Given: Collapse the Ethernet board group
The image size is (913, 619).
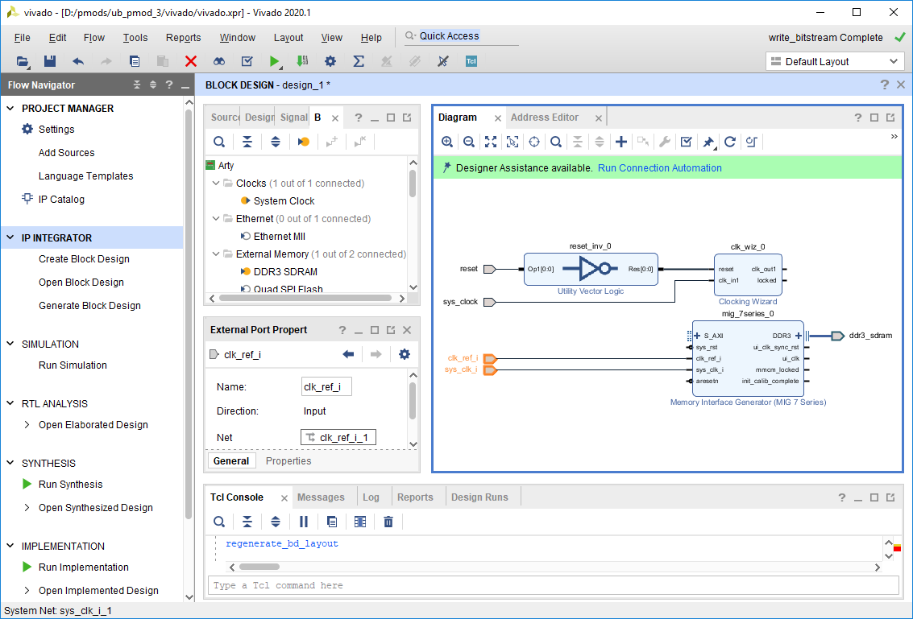Looking at the screenshot, I should [x=216, y=219].
